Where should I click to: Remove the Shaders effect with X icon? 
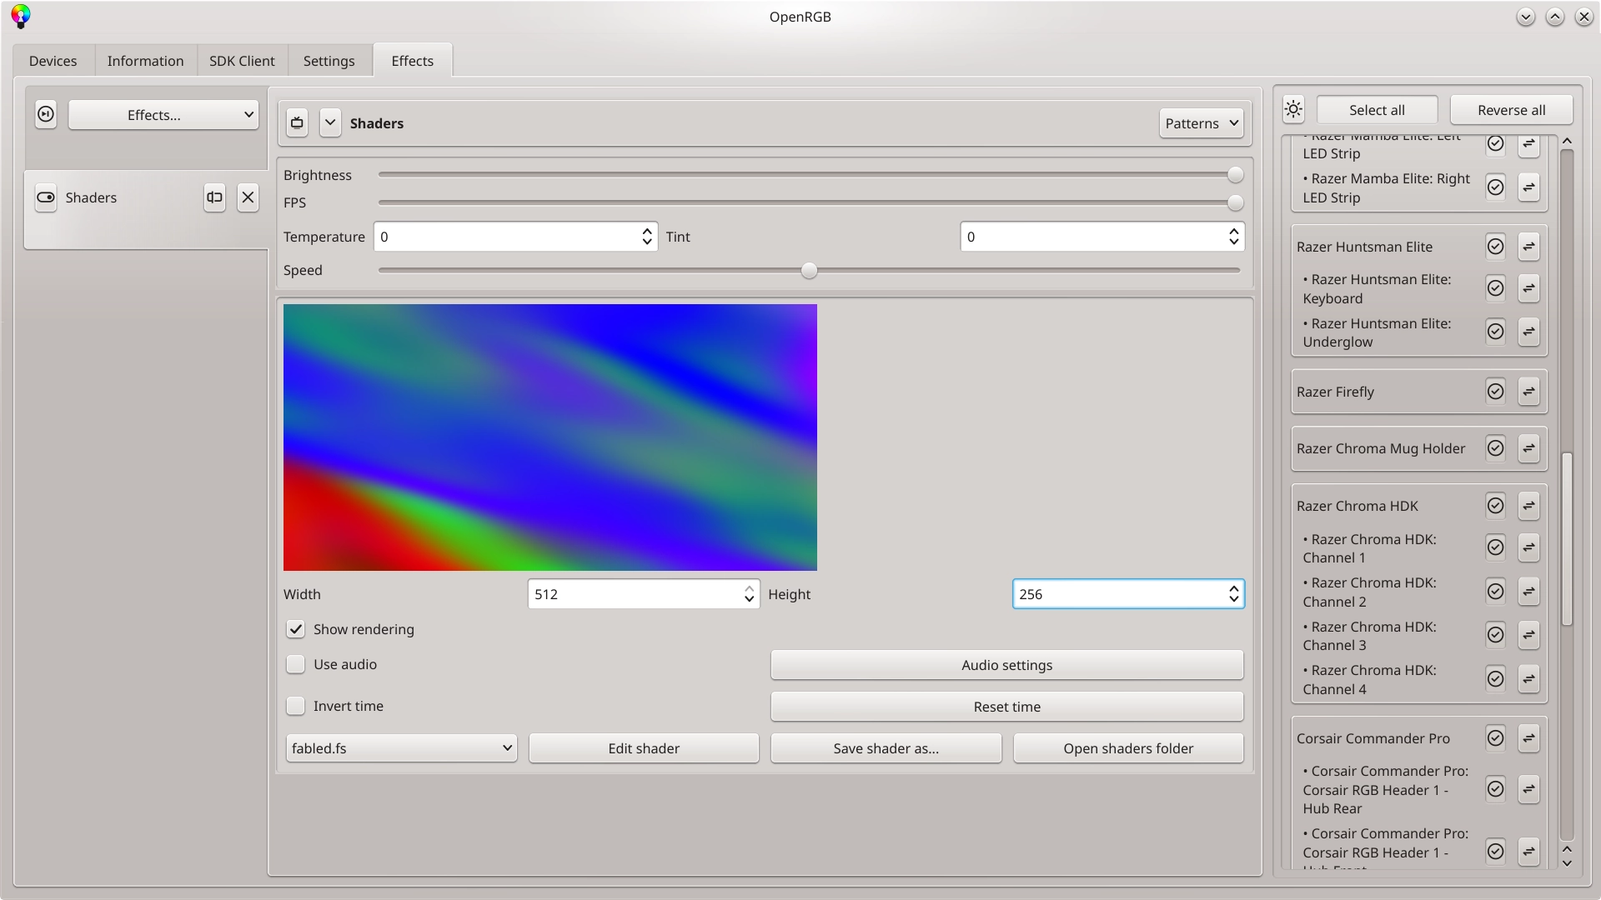(x=248, y=197)
